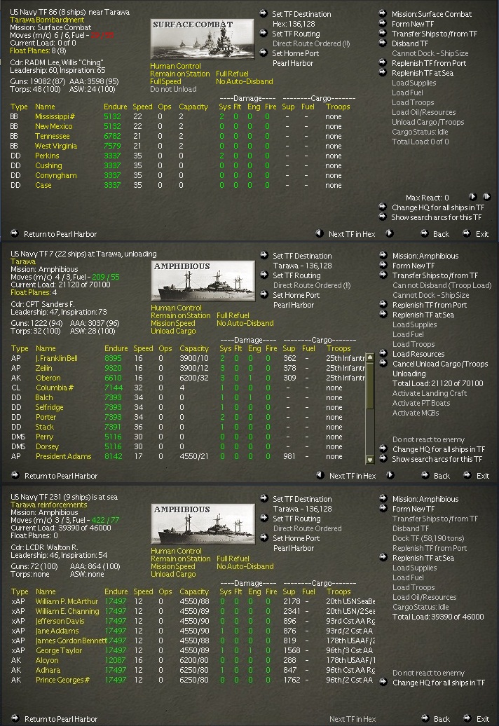Select Prince Georges in TF 231 list

(62, 680)
